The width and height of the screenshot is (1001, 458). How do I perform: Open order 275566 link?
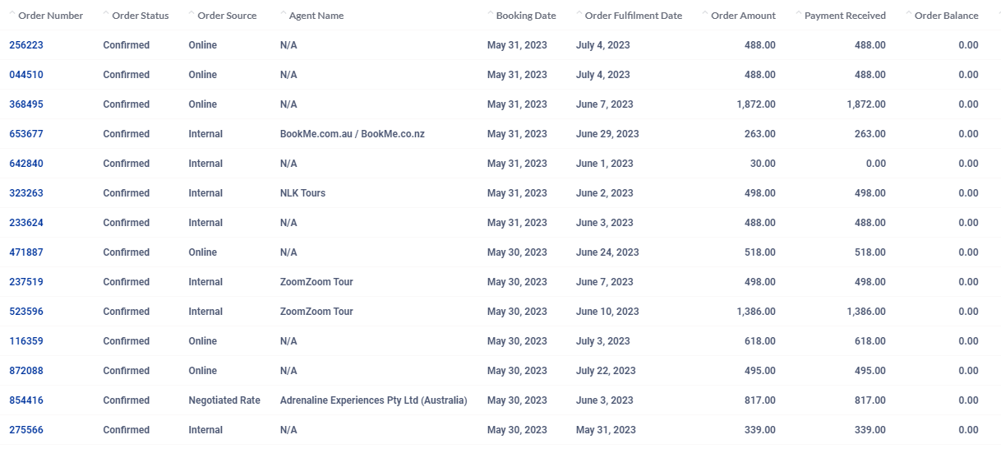[x=26, y=430]
